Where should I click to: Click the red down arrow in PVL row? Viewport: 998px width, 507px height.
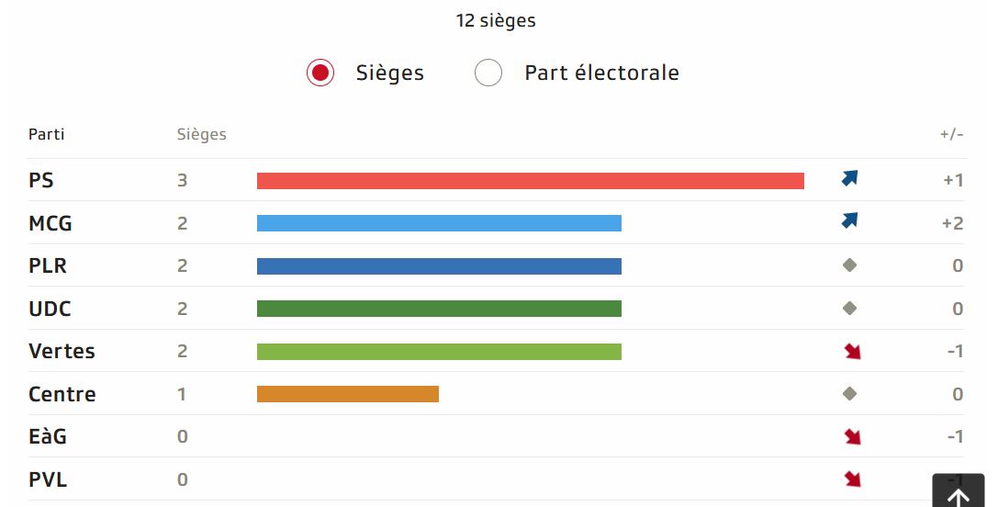click(853, 479)
